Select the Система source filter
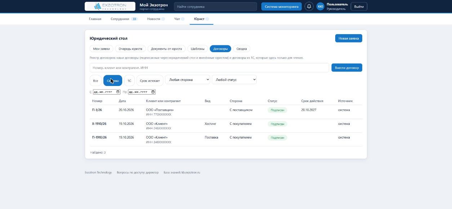452x209 pixels. (113, 81)
